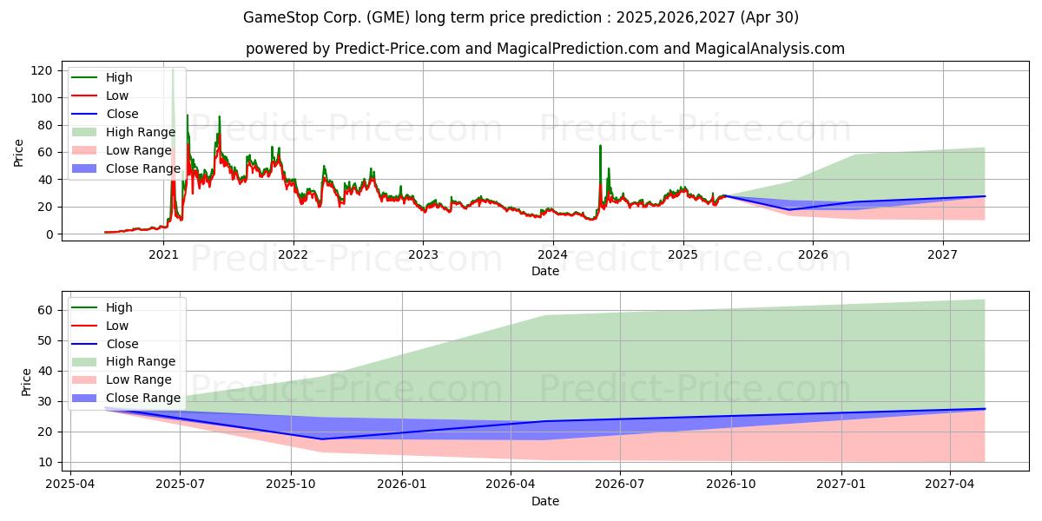Viewport: 1042px width, 521px height.
Task: Click 'High' label in lower chart legend
Action: (x=120, y=307)
